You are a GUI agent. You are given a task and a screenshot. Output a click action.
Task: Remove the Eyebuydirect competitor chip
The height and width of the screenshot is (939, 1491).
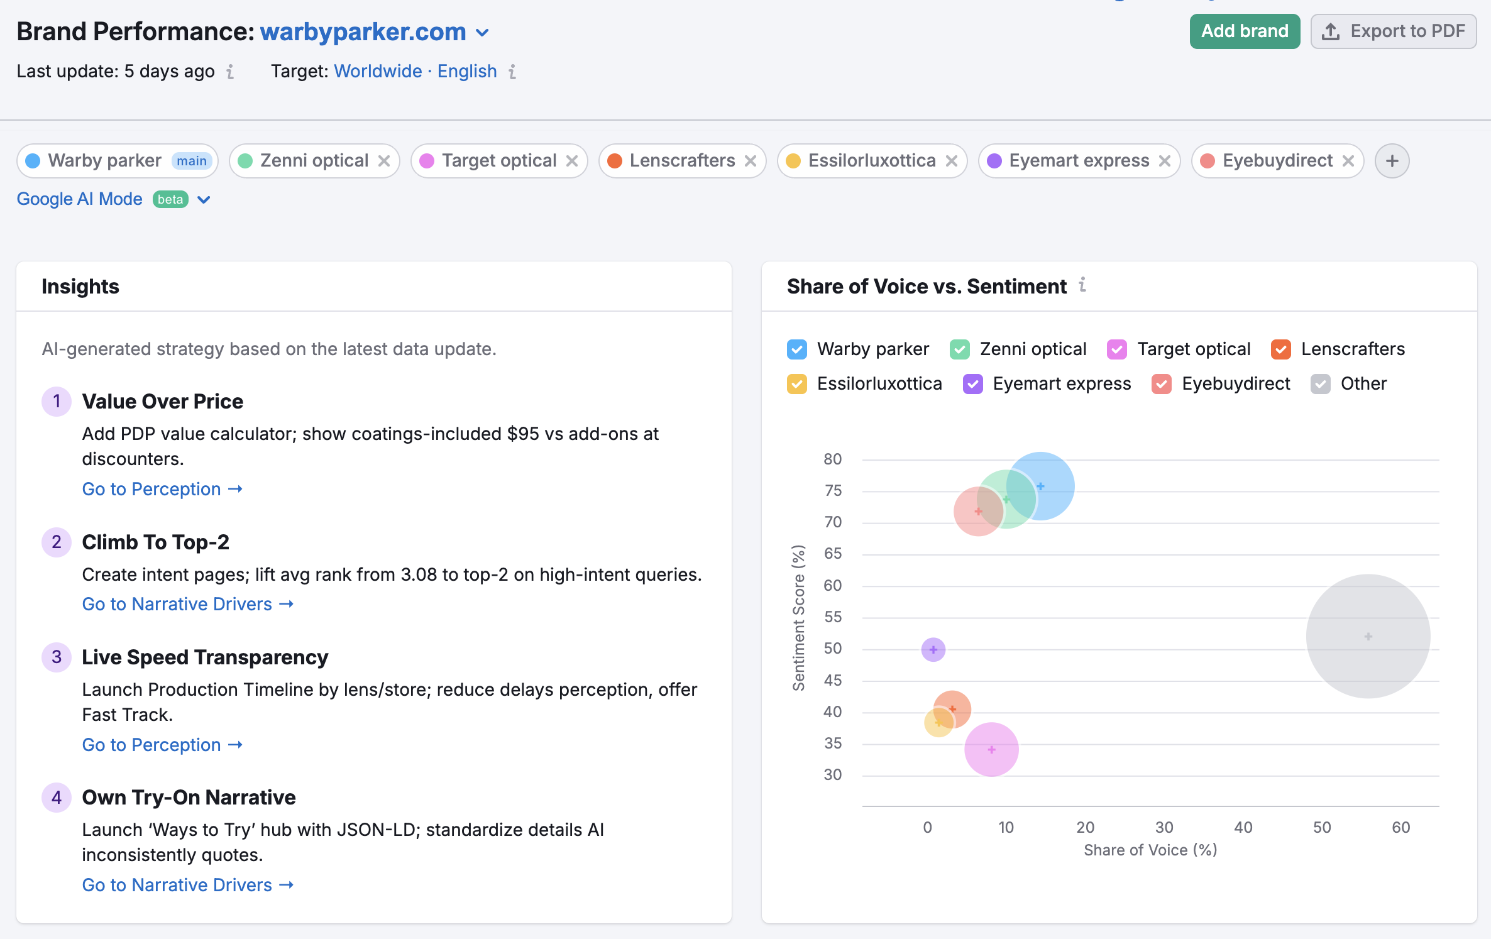1347,161
